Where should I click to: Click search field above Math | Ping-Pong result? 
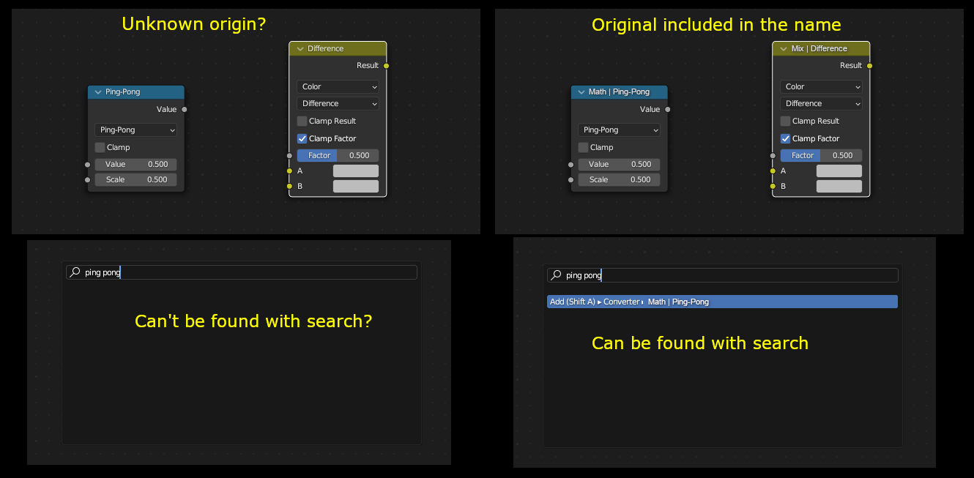(x=722, y=275)
